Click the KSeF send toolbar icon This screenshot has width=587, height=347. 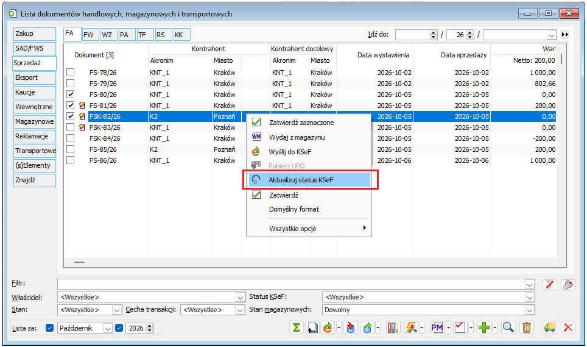coord(328,328)
